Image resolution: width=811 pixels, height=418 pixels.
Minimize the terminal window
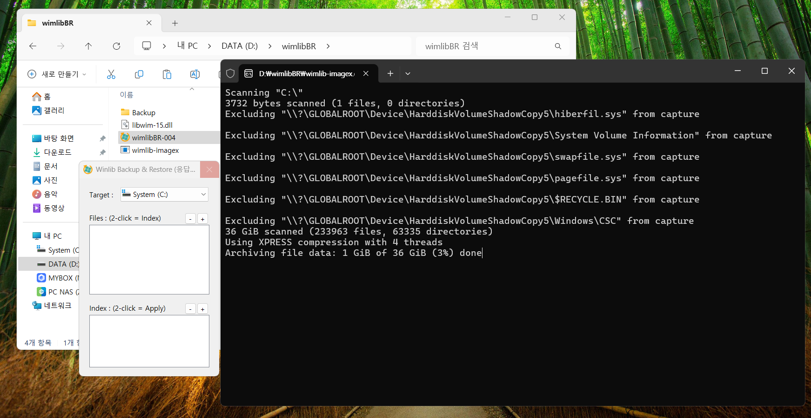[737, 71]
